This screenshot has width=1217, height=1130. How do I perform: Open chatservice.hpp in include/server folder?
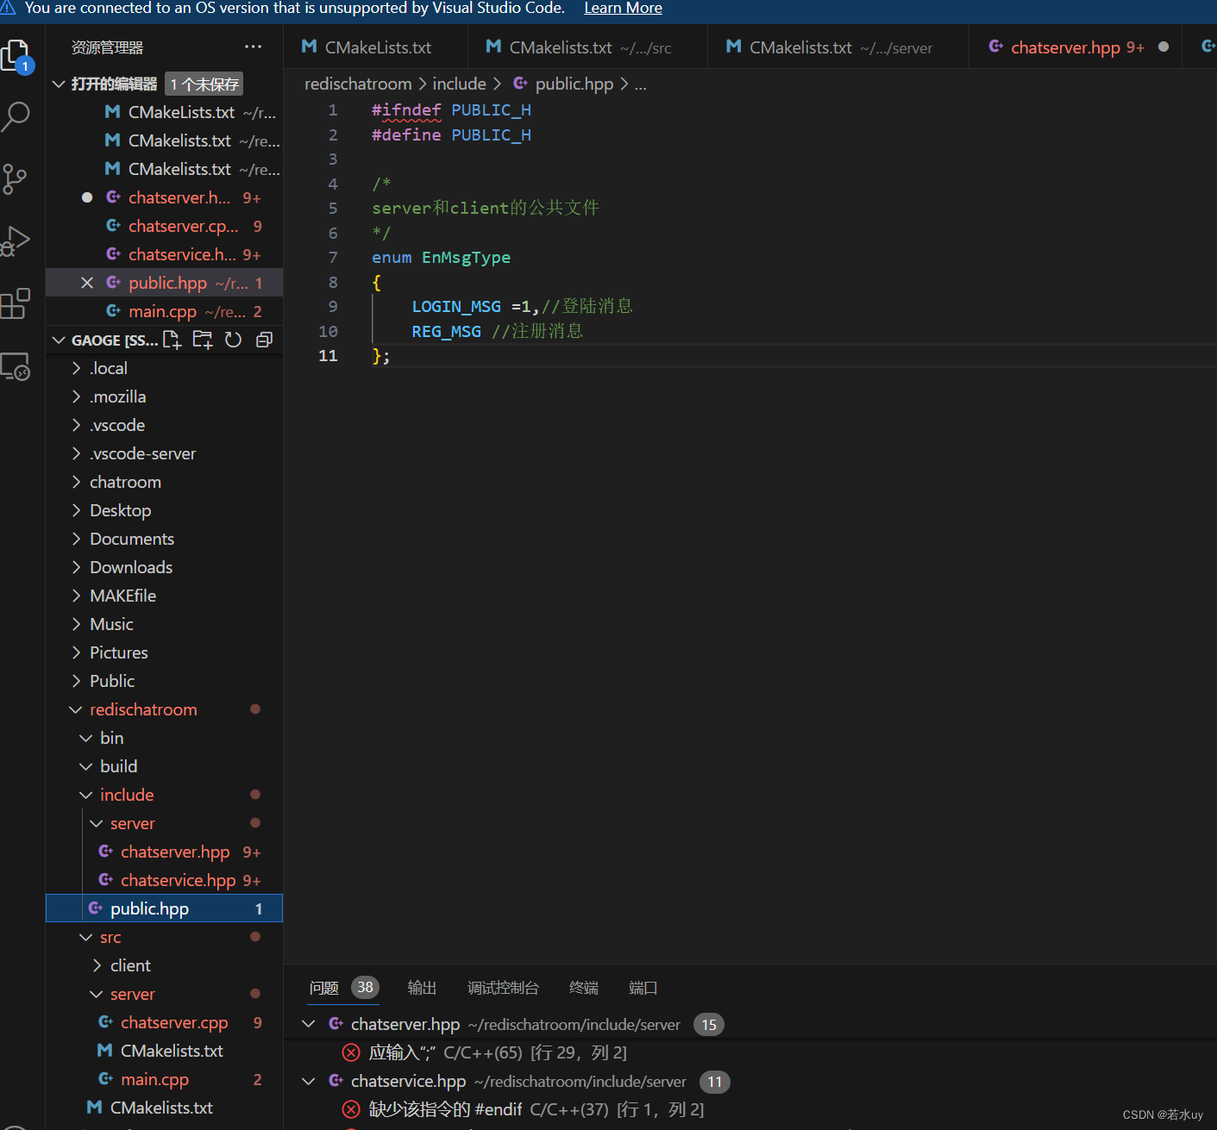[x=164, y=880]
